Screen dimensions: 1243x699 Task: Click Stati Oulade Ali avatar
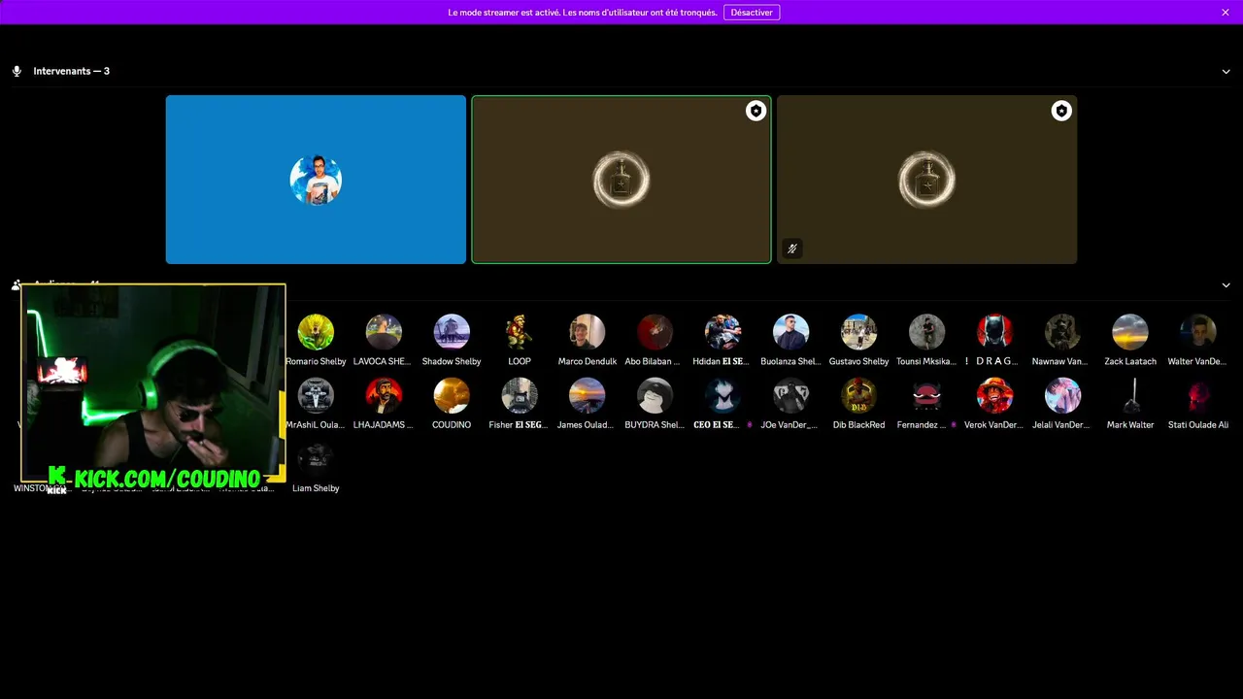coord(1198,396)
